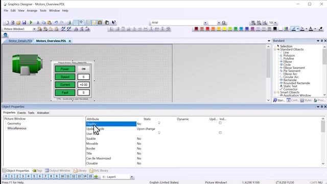327x184 pixels.
Task: Toggle the snap to grid icon
Action: [x=81, y=22]
